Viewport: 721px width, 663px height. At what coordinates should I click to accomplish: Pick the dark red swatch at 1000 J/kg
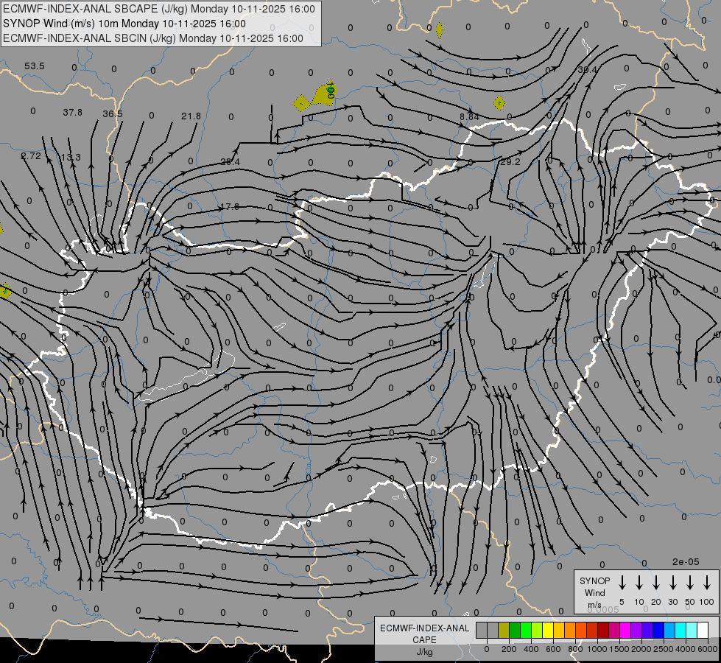tap(603, 630)
